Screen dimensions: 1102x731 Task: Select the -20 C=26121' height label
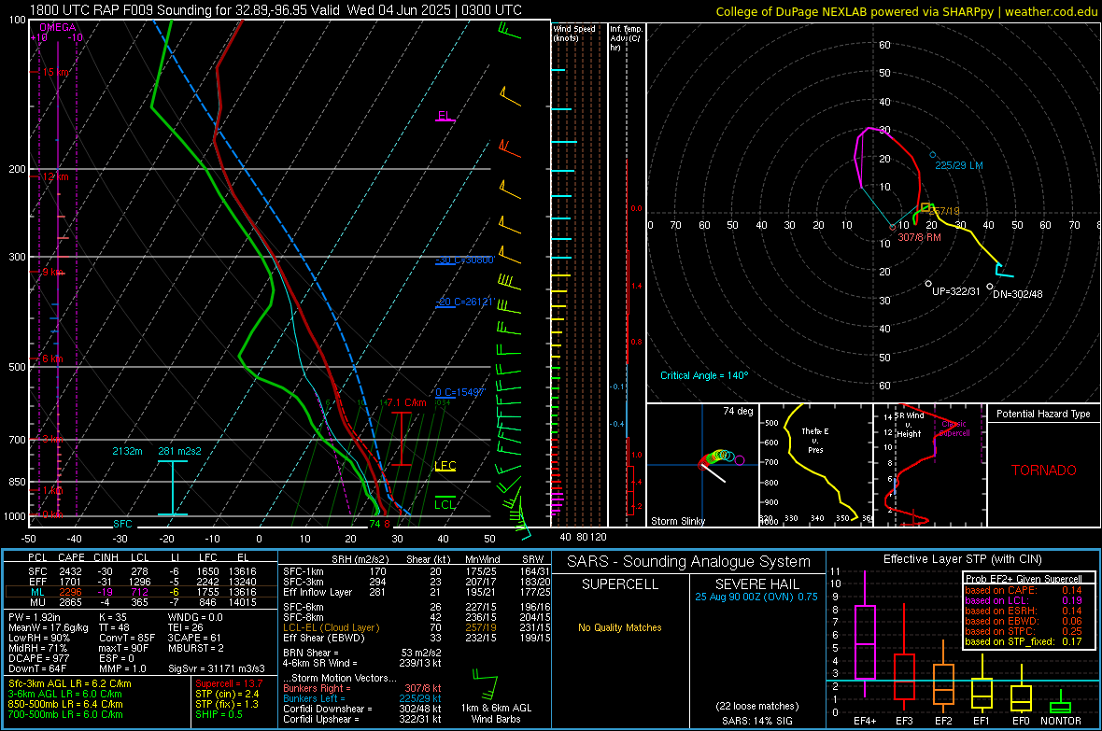pos(465,302)
